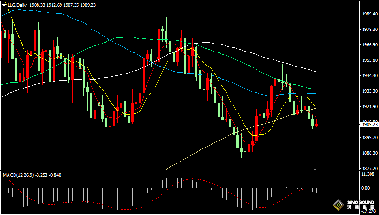Select the last red candlestick on chart
Screen dimensions: 379x215
click(317, 124)
